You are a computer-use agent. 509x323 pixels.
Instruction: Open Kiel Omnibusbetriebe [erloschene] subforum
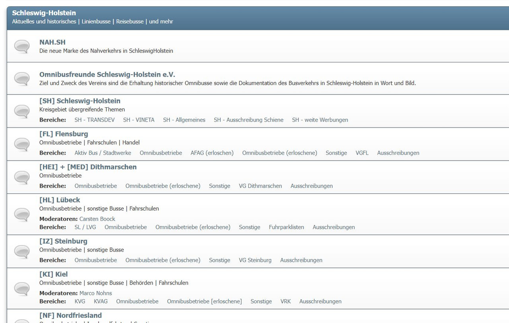204,301
